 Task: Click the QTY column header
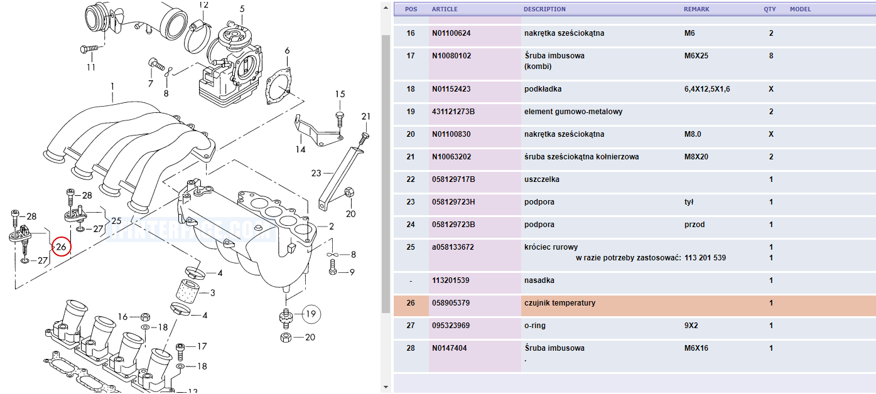(770, 9)
